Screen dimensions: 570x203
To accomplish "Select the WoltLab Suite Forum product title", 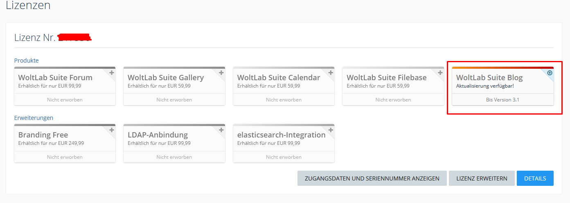I will point(55,77).
